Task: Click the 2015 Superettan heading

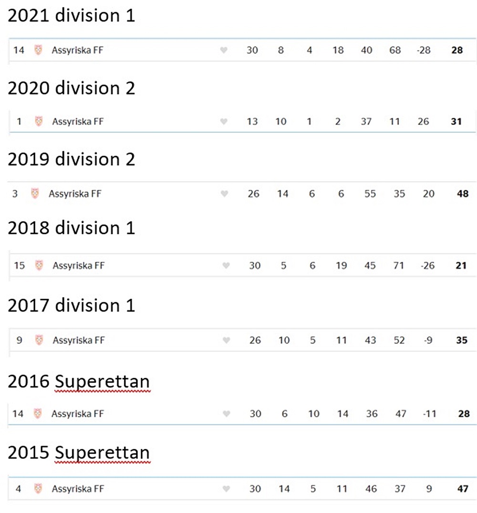Action: (x=79, y=453)
